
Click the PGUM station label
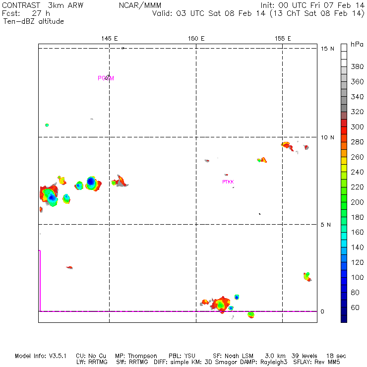click(106, 78)
